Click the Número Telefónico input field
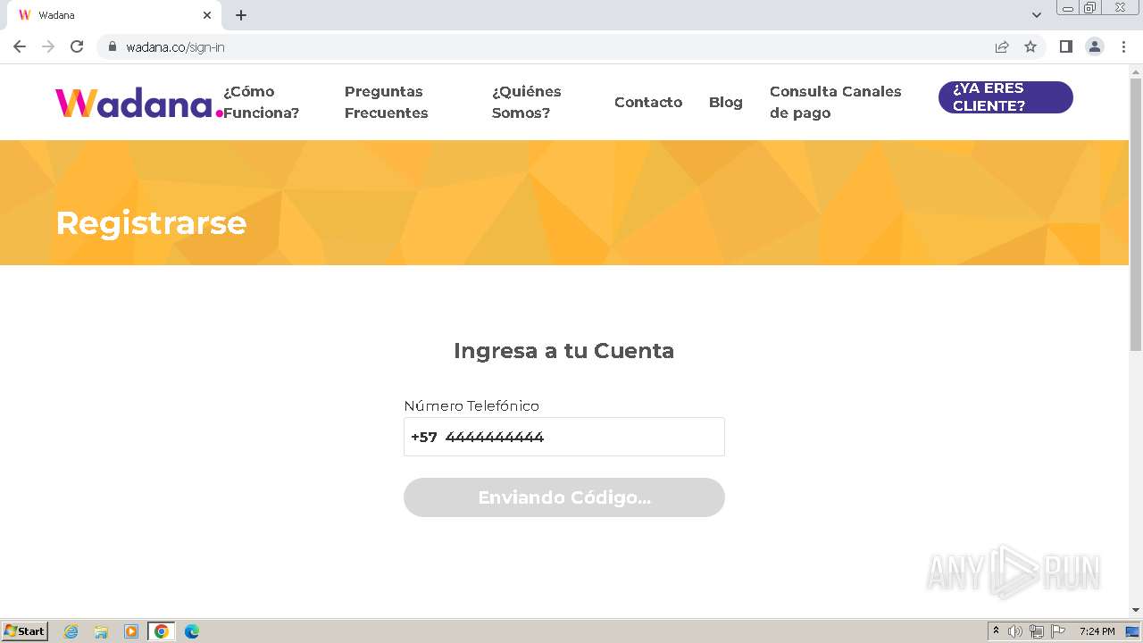The image size is (1143, 643). [564, 437]
